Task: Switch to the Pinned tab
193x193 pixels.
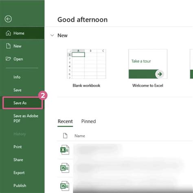Action: 88,121
